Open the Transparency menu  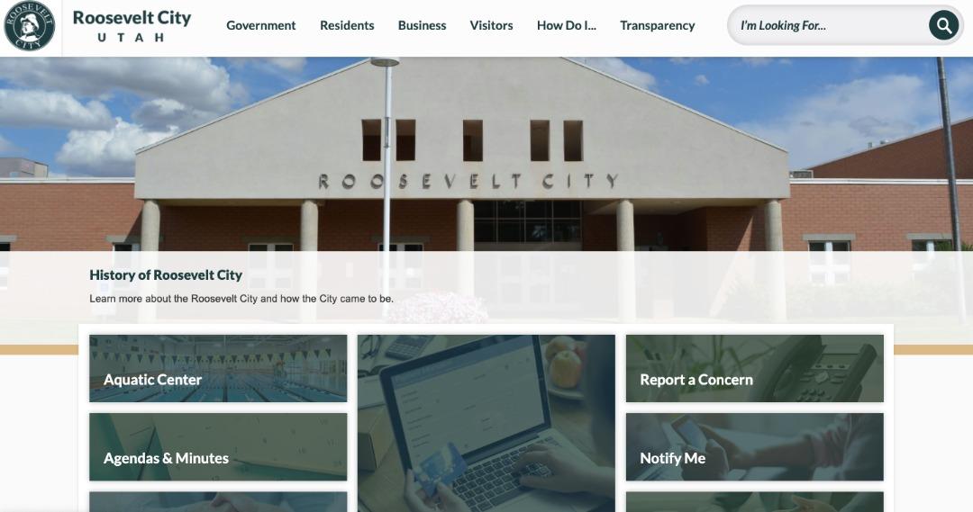pyautogui.click(x=657, y=25)
